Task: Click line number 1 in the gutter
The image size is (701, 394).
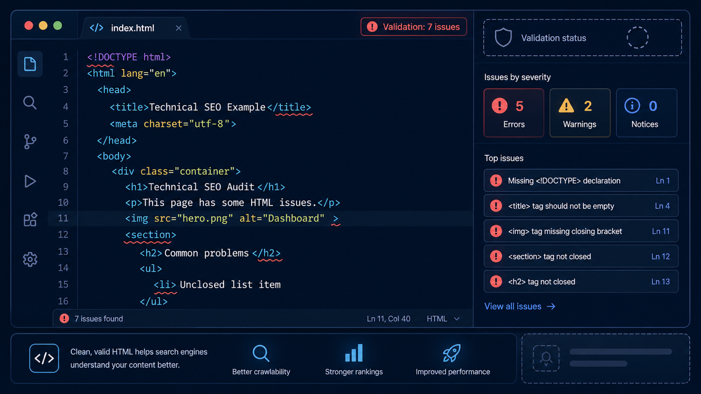Action: tap(65, 57)
